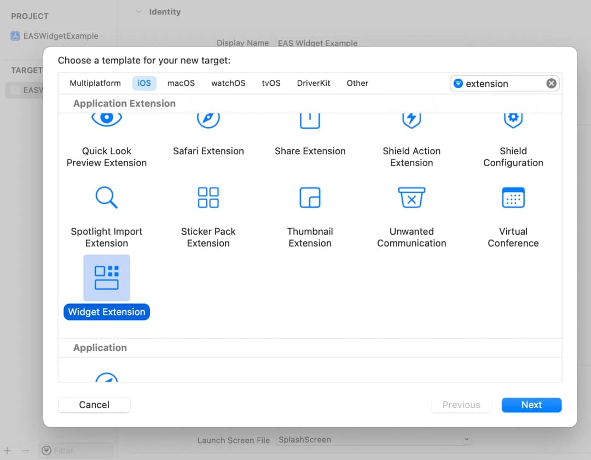The image size is (591, 460).
Task: Click the filter icon in search field
Action: pos(459,83)
